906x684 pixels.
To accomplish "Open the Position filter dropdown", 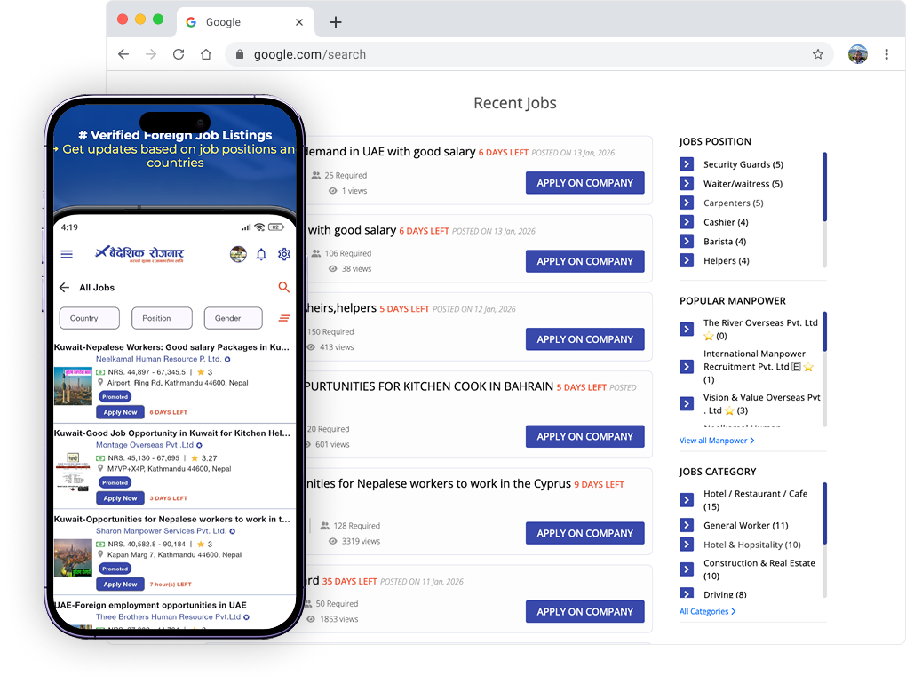I will click(162, 318).
